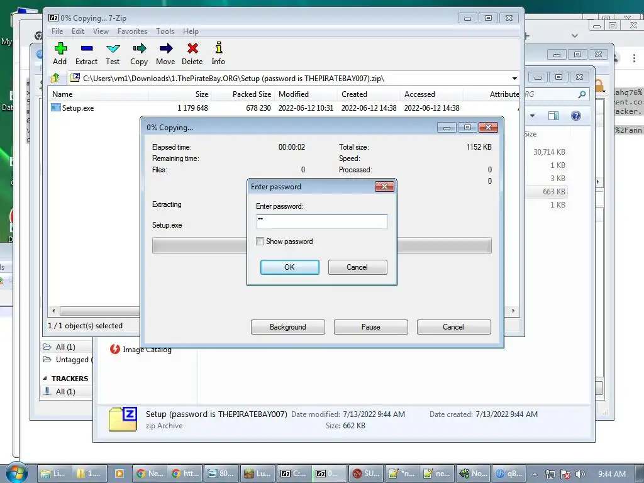Click the search magnifier icon in Explorer window
Viewport: 644px width, 483px height.
(x=582, y=94)
